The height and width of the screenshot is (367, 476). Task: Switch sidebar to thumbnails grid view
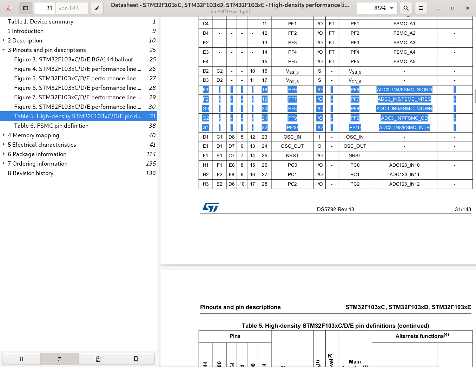21,359
